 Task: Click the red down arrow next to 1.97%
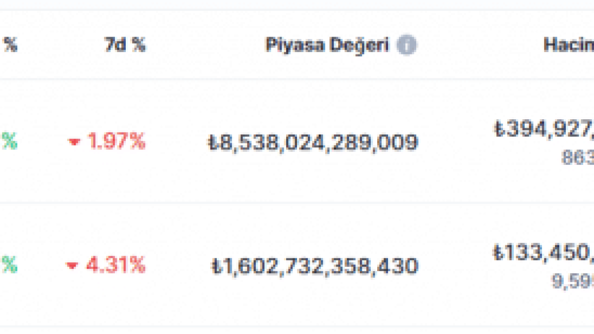[74, 143]
